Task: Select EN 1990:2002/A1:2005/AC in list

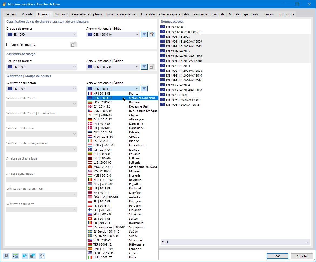Action: click(235, 32)
